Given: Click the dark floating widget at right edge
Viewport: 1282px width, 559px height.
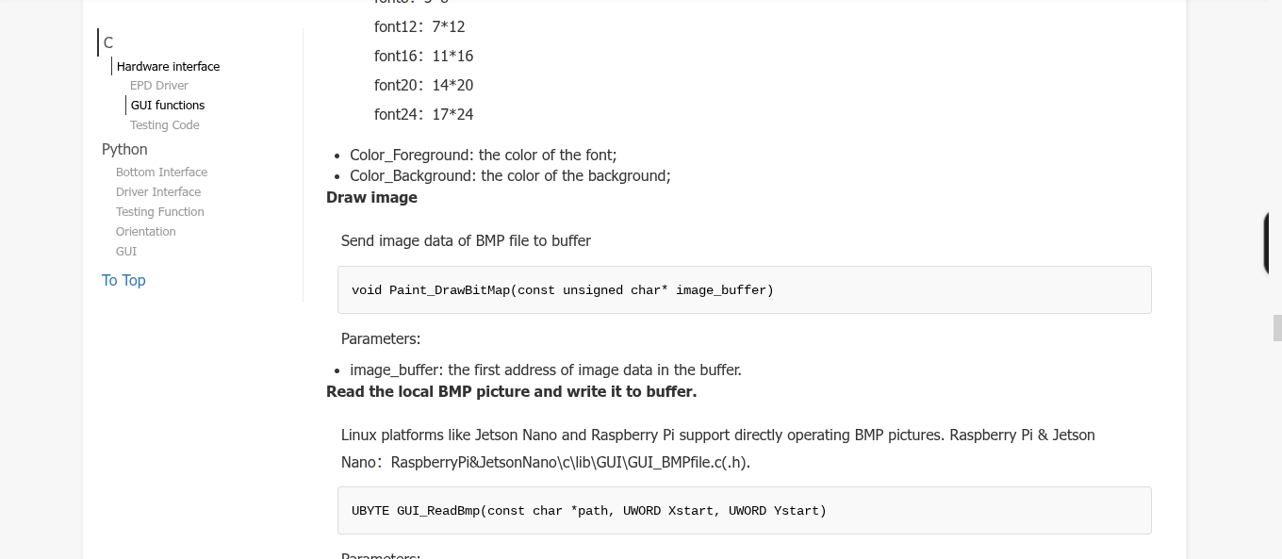Looking at the screenshot, I should click(x=1273, y=243).
